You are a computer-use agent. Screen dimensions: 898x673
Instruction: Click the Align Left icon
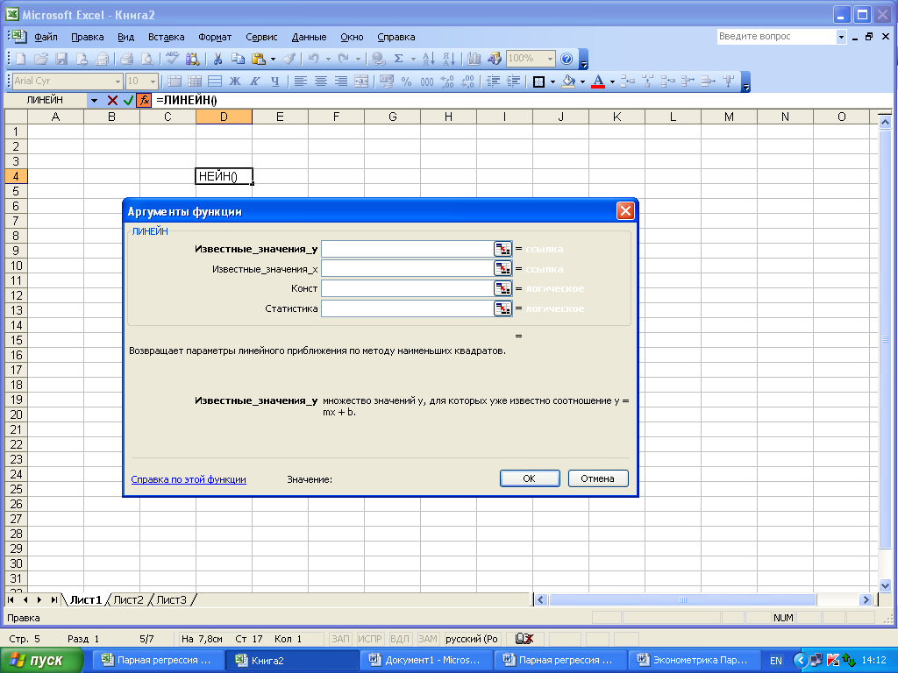pos(300,81)
